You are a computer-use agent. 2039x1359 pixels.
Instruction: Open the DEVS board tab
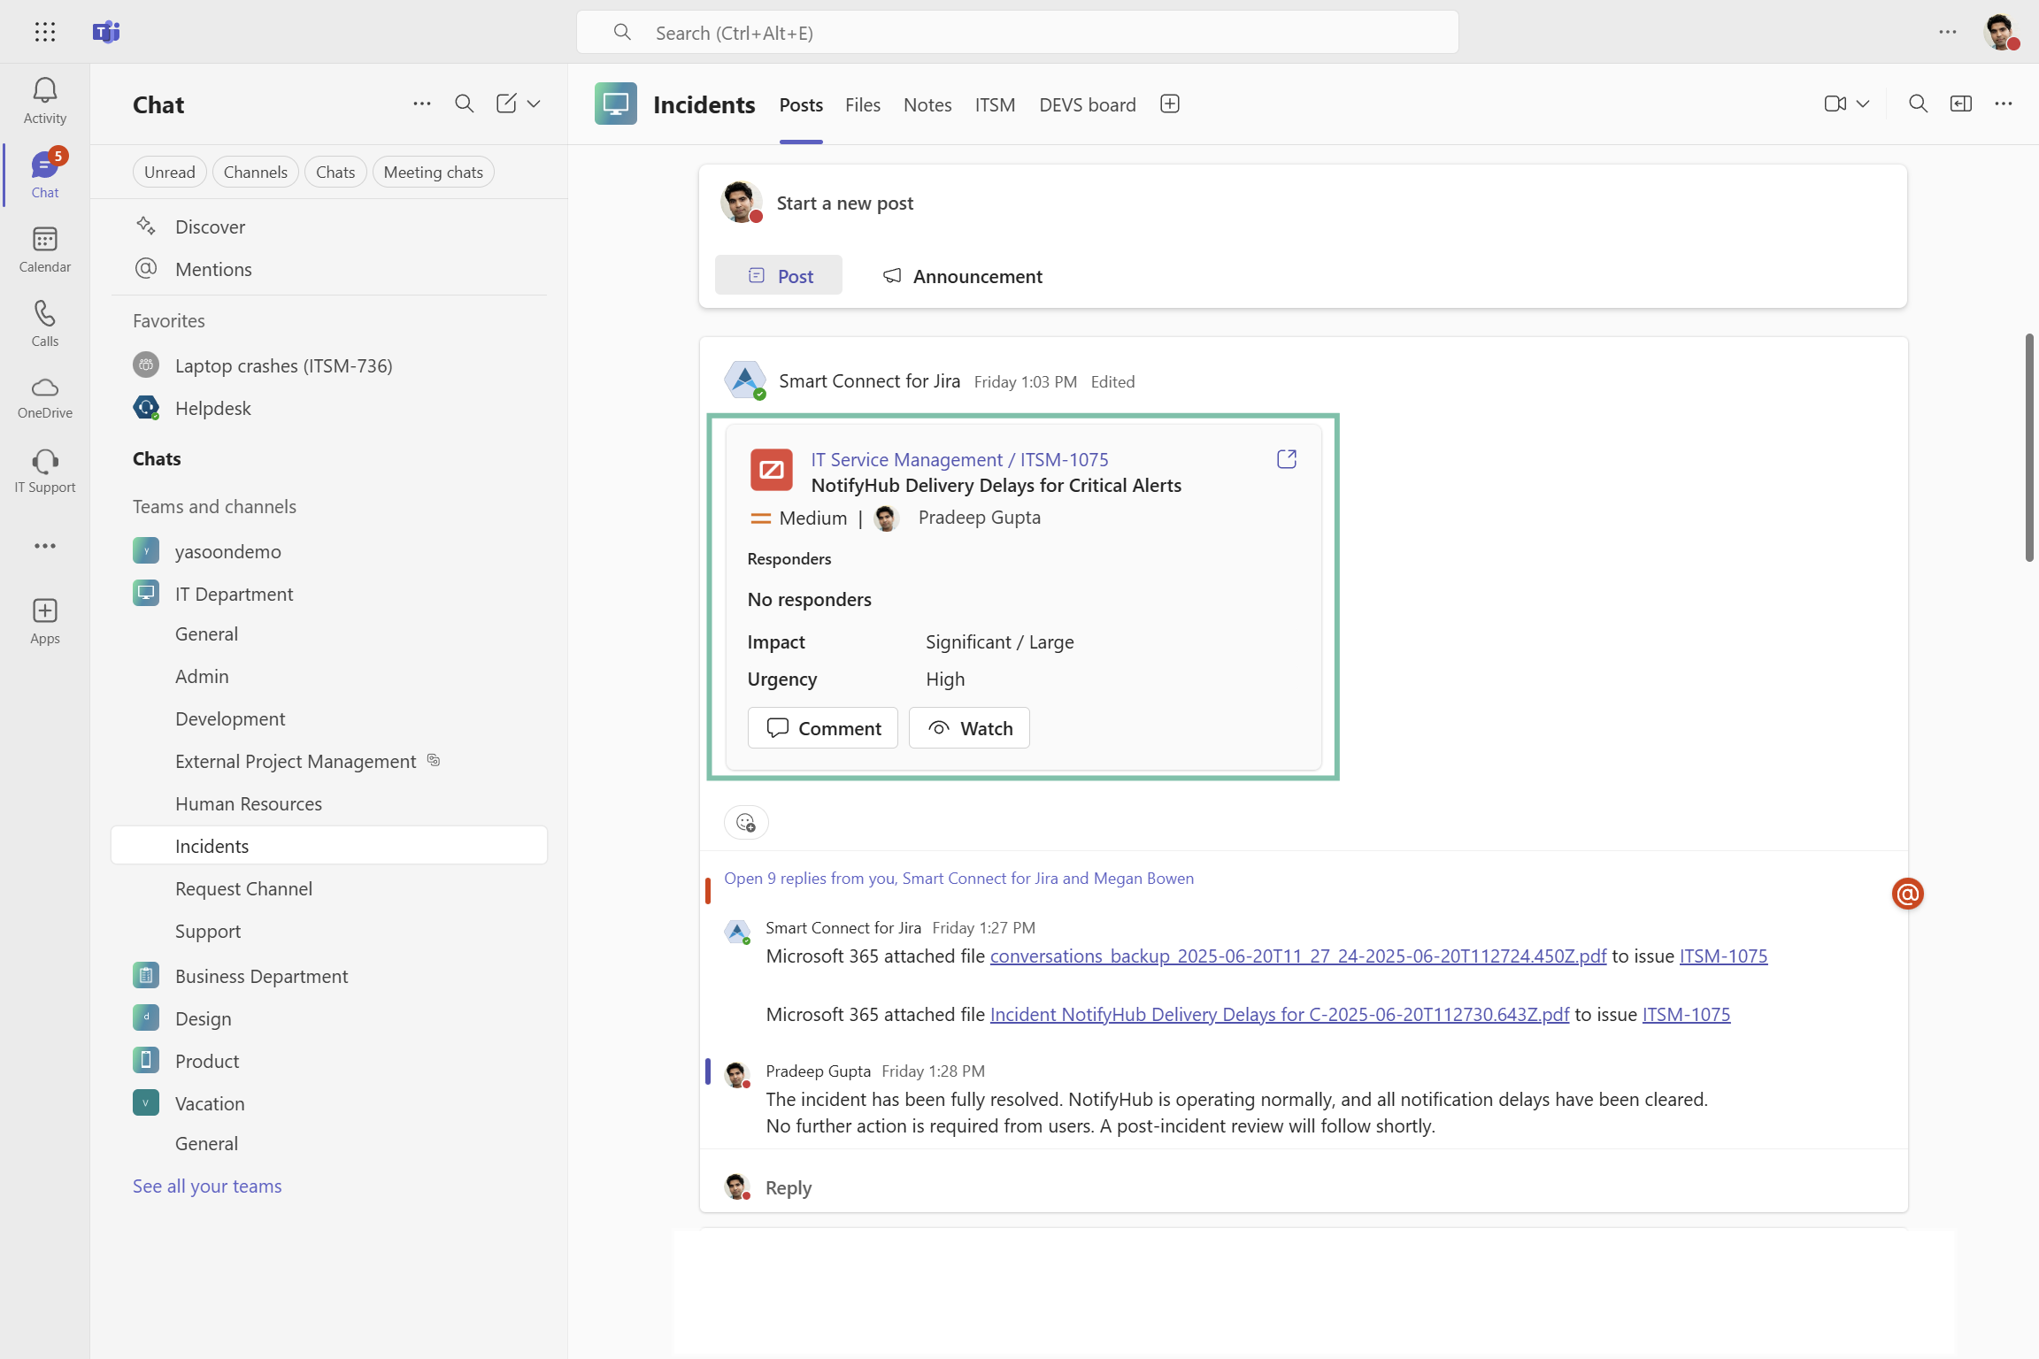1087,105
